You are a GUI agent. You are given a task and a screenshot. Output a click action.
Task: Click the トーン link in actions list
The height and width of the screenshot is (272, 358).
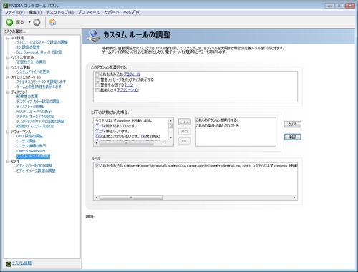pos(129,84)
